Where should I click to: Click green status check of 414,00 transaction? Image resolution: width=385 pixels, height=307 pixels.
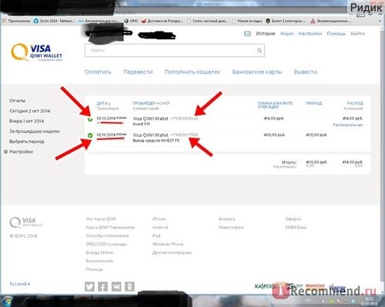(90, 119)
